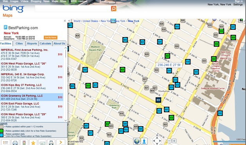Click the green legend swatch for daily rates
Image resolution: width=246 pixels, height=145 pixels.
tap(2, 131)
